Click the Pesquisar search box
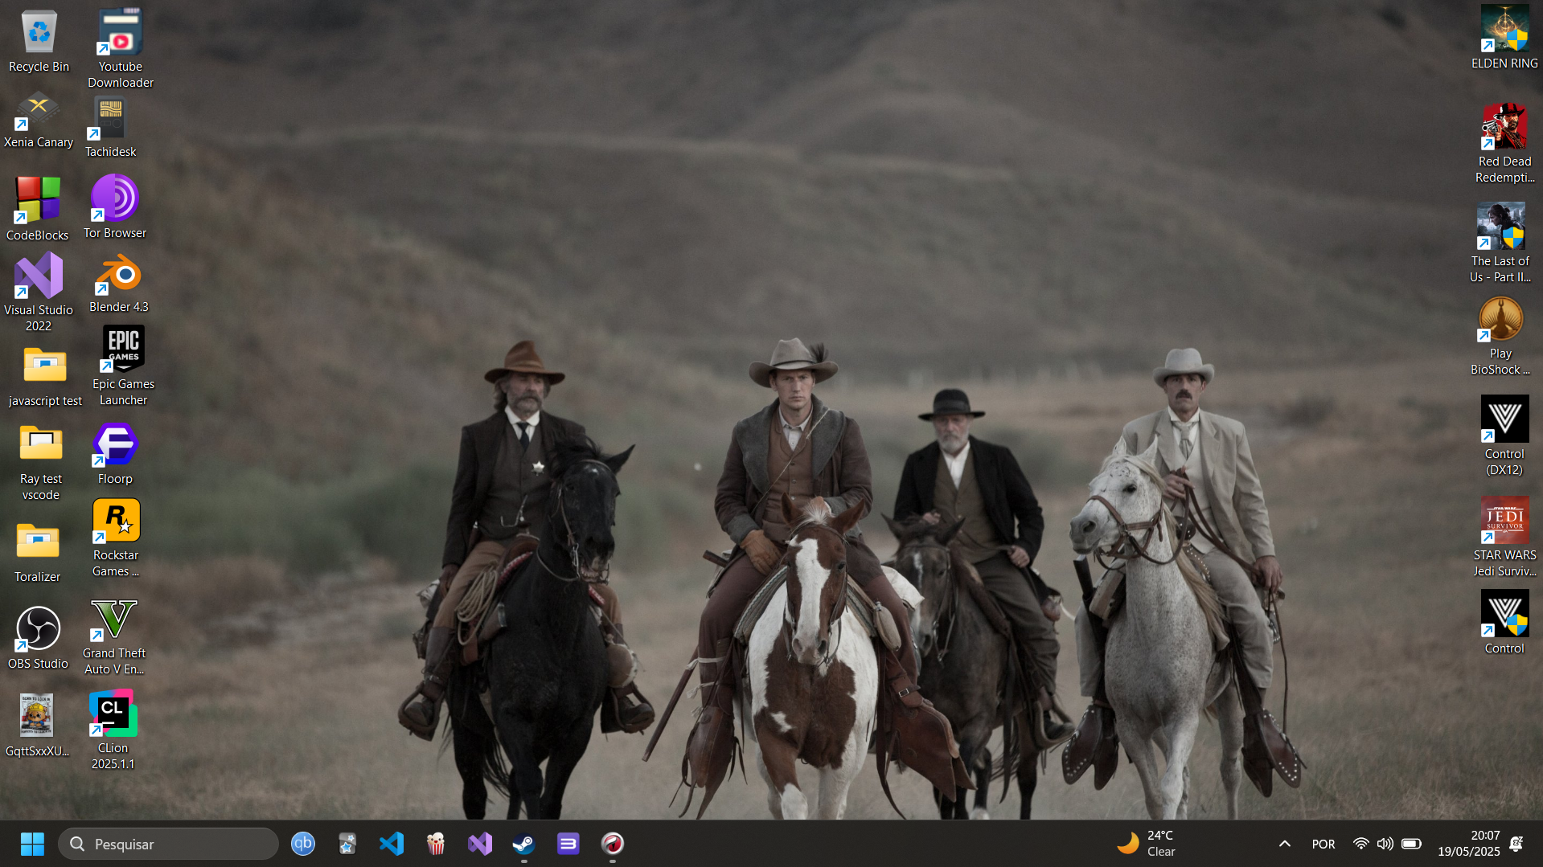Image resolution: width=1543 pixels, height=867 pixels. click(168, 844)
